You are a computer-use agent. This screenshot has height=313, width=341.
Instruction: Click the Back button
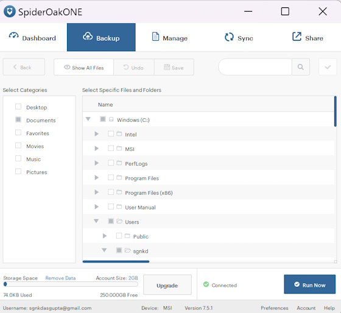click(x=24, y=67)
